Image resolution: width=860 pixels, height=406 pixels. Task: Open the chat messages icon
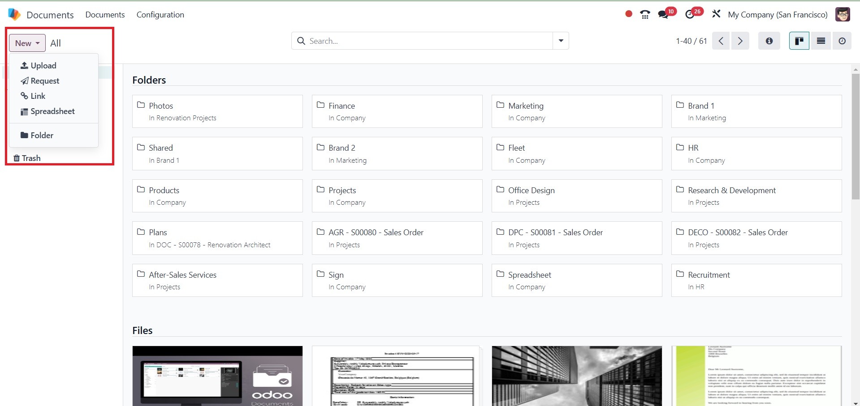tap(663, 15)
